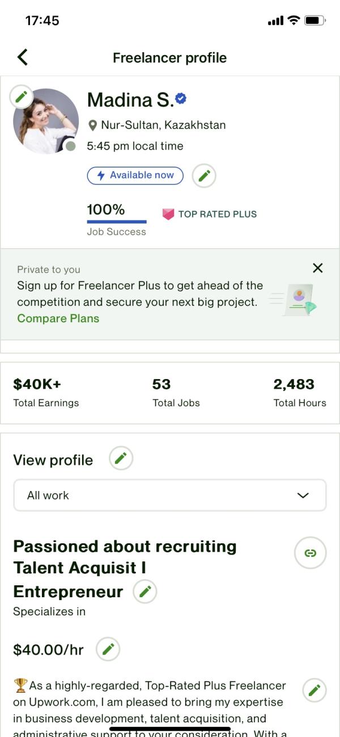Tap the 2,483 Total Hours stat
Viewport: 340px width, 737px height.
300,393
